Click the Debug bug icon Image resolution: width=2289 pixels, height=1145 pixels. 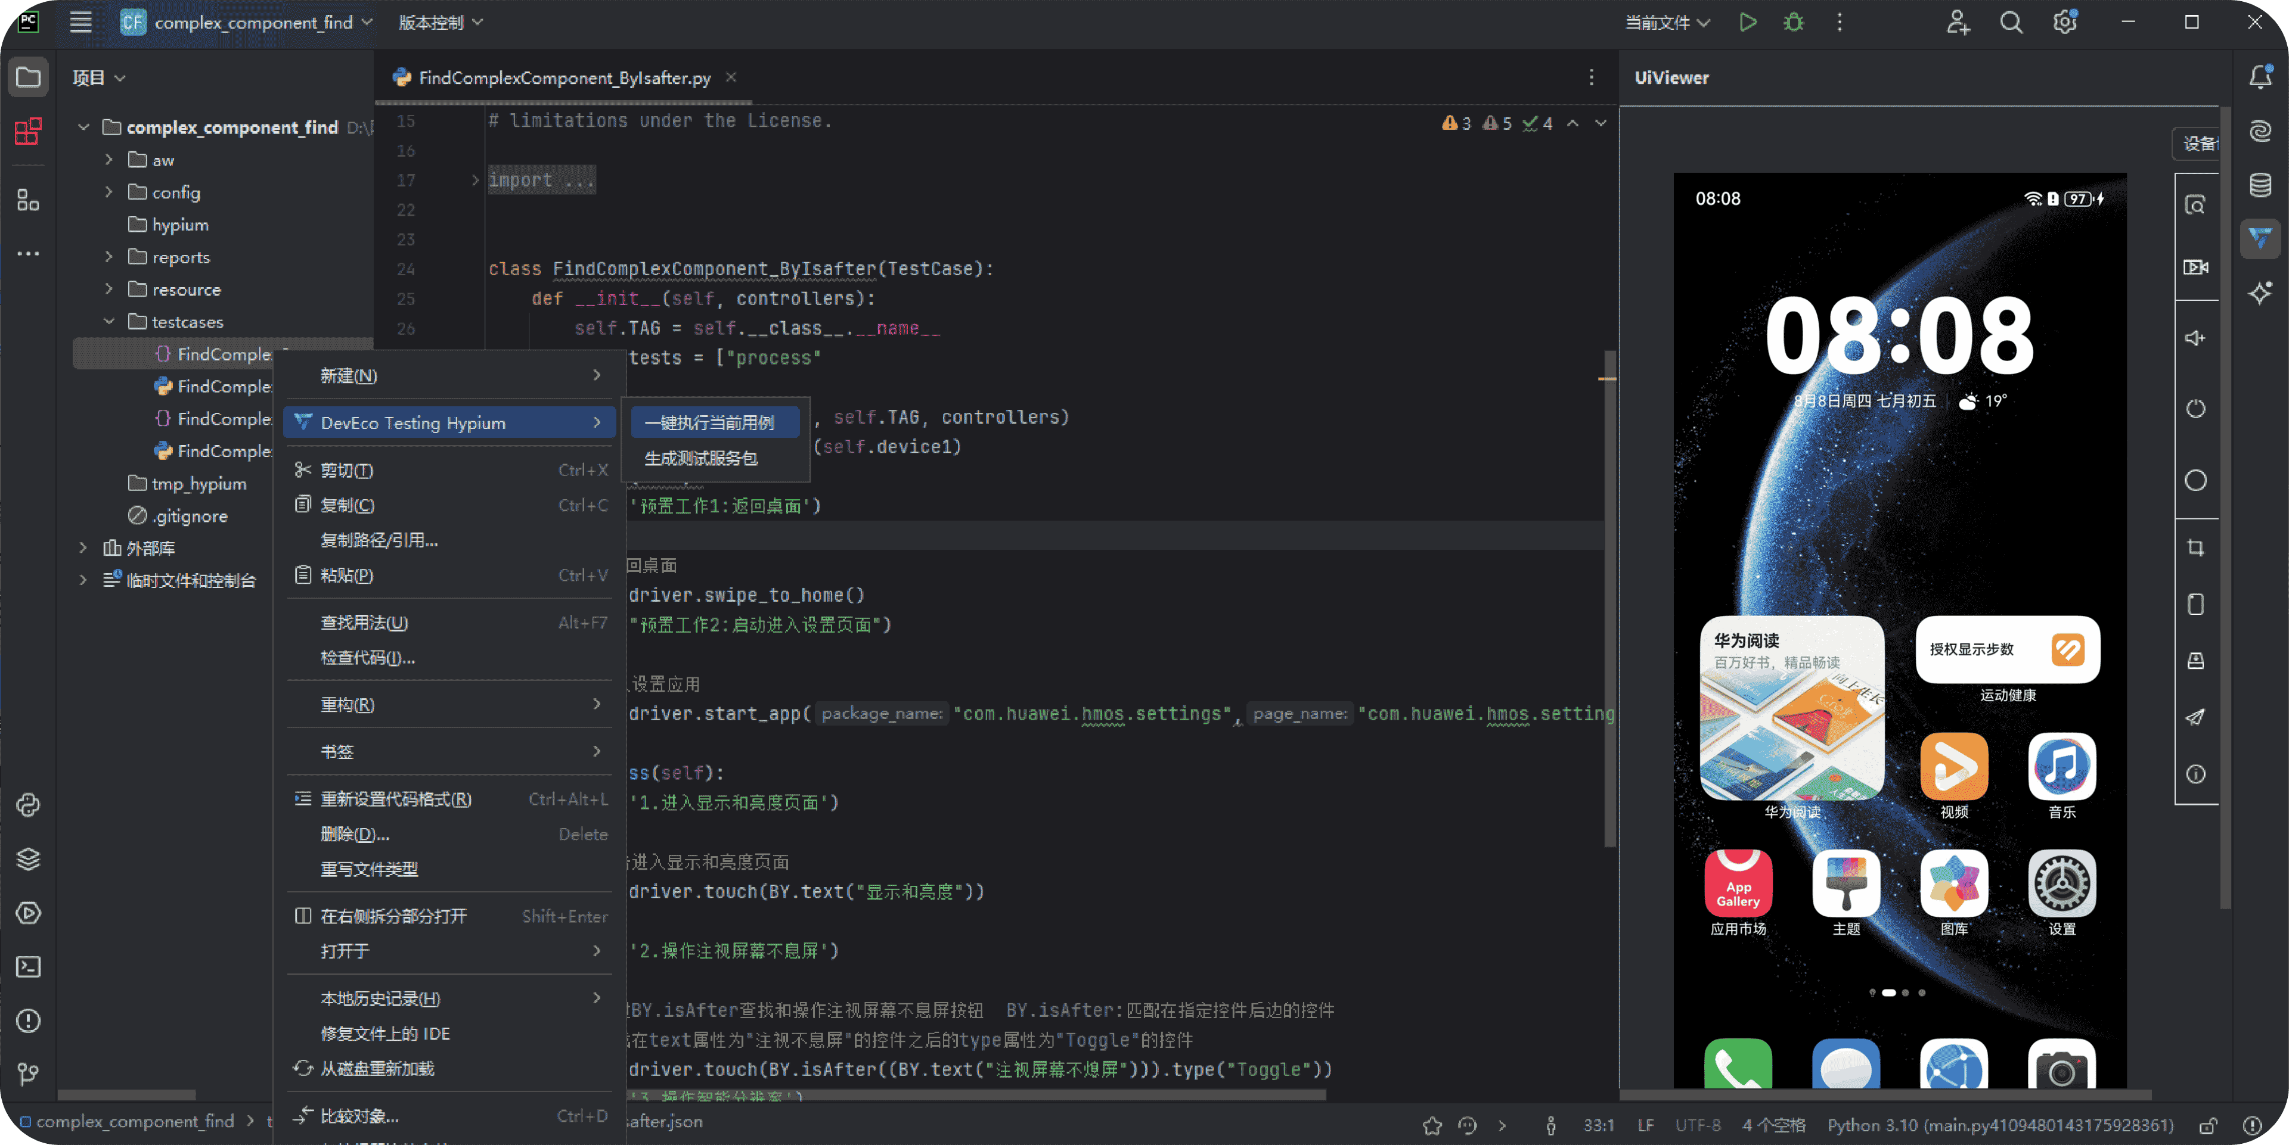[1793, 22]
